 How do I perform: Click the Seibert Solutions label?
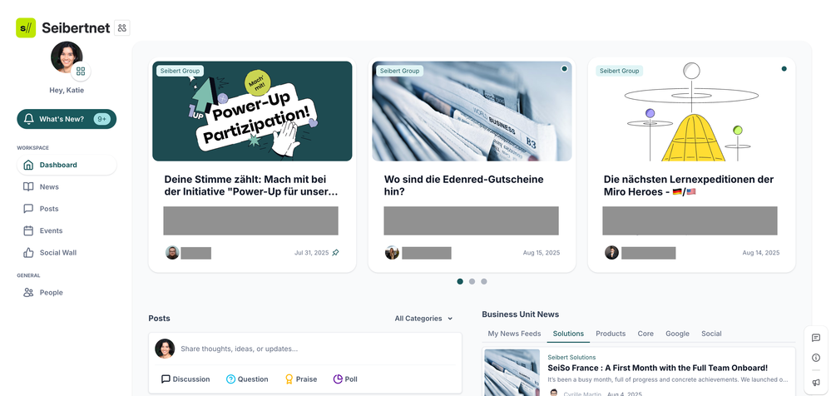571,357
